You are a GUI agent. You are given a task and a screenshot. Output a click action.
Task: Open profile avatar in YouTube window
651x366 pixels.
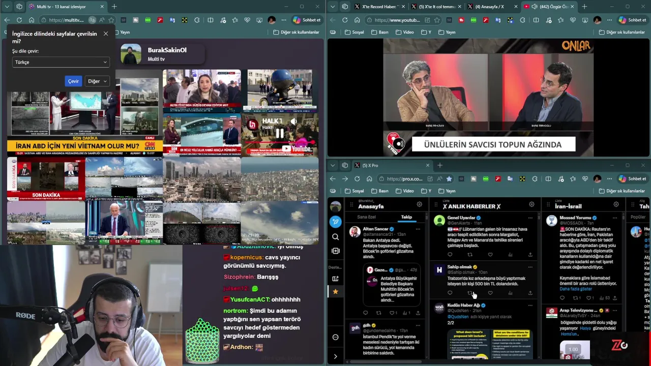coord(597,20)
